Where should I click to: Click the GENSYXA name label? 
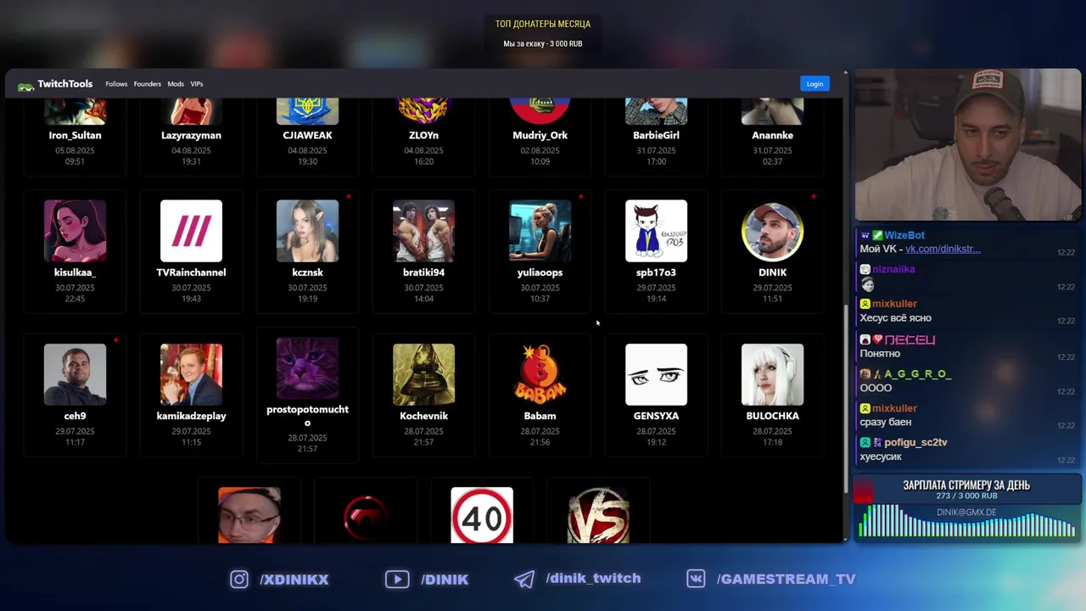656,416
